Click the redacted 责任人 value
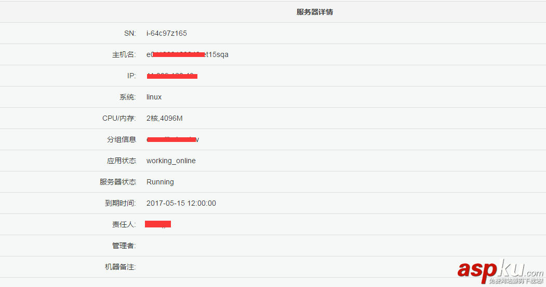 click(158, 224)
